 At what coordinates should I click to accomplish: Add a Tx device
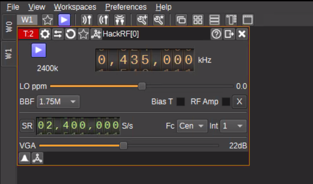(103, 20)
